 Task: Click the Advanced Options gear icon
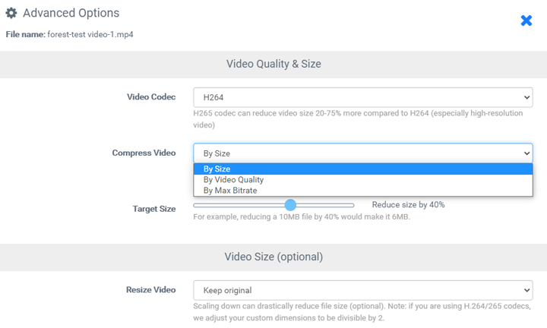pos(11,13)
